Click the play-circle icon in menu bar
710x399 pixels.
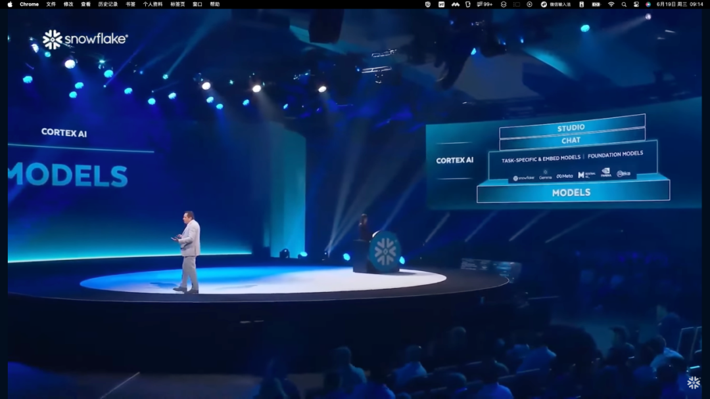click(x=529, y=4)
